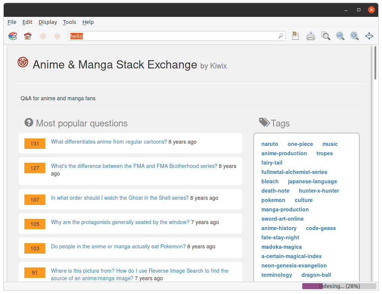
Task: Open the Tools menu
Action: (69, 22)
